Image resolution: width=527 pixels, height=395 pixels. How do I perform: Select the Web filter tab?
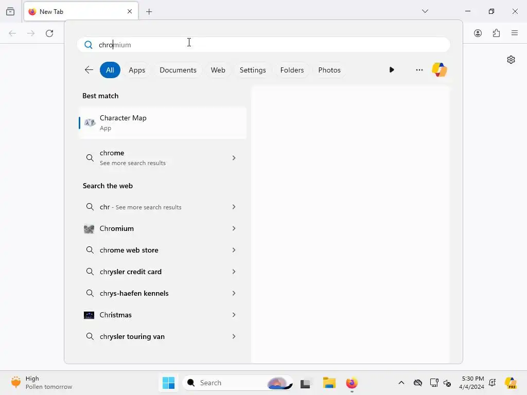[x=218, y=70]
